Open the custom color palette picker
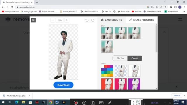Screen dimensions: 187x105 (107, 71)
